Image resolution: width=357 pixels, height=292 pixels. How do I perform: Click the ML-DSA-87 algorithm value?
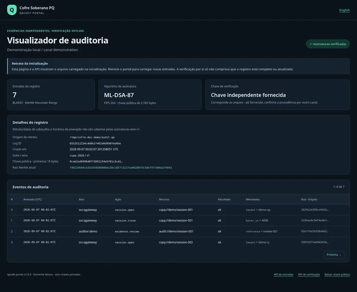coord(119,95)
